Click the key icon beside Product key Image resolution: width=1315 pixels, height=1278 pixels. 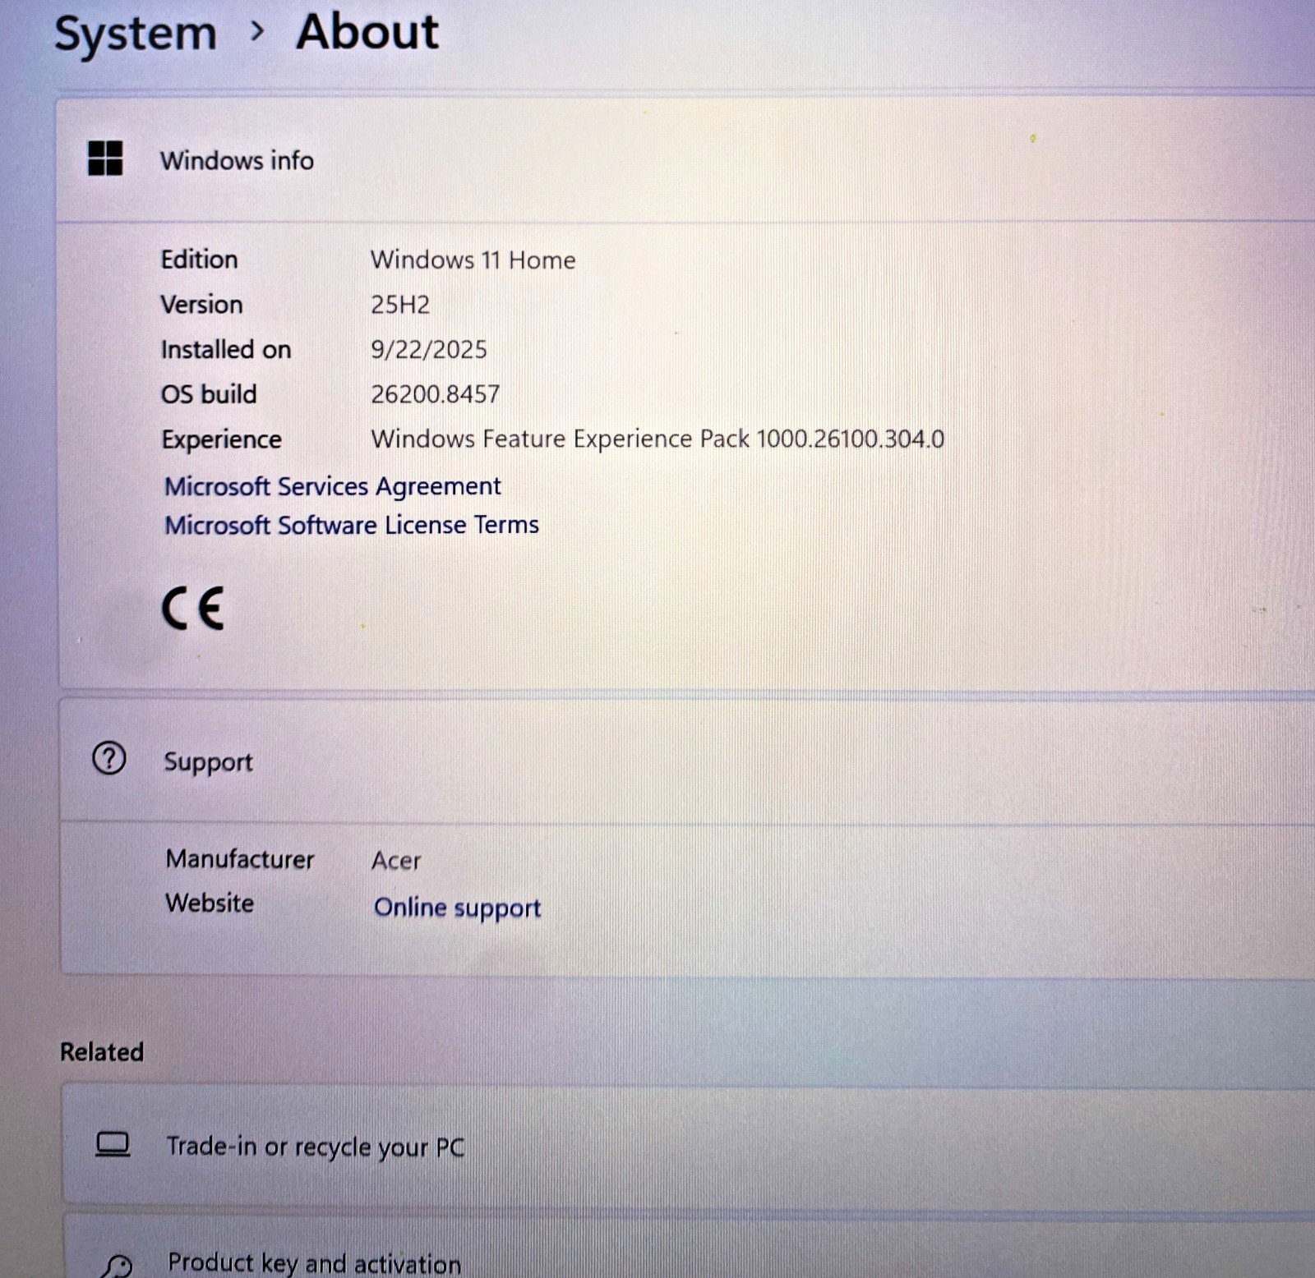coord(117,1265)
